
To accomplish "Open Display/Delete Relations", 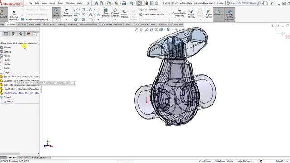I will coord(179,13).
